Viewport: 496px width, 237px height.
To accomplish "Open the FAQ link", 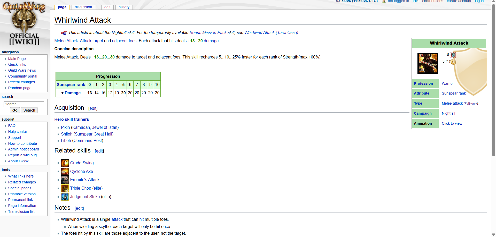I will click(x=12, y=126).
